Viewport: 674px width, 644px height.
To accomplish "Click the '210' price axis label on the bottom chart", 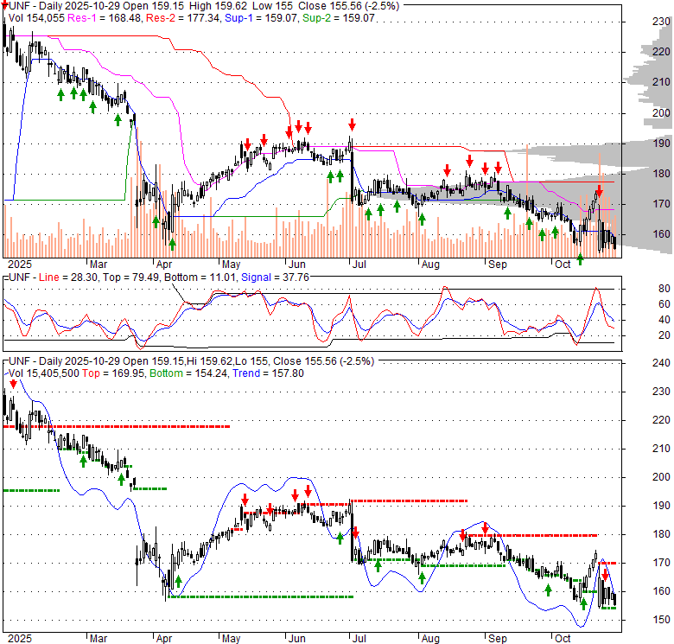I will coord(661,449).
